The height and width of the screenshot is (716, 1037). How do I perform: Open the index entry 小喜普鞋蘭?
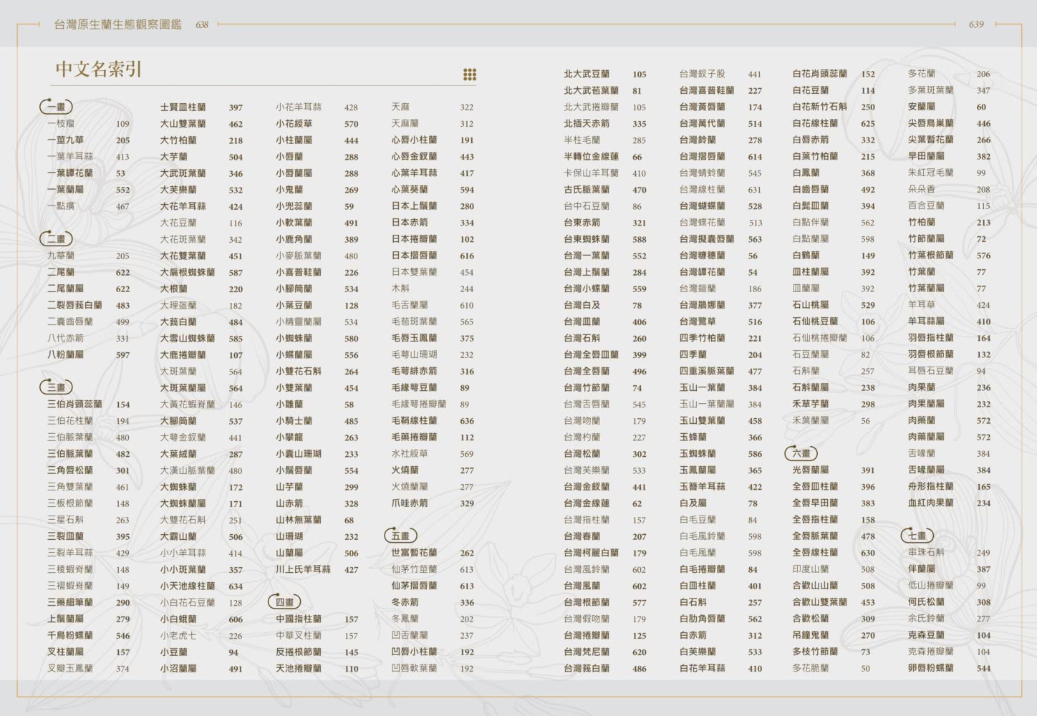click(x=299, y=272)
